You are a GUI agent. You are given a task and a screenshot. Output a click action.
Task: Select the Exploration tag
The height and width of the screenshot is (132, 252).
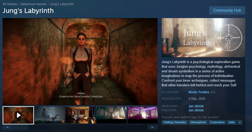coord(217,122)
